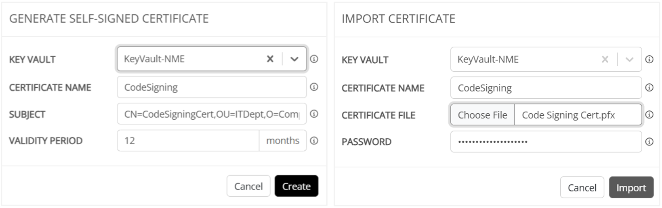Click into the Password field
Image resolution: width=662 pixels, height=208 pixels.
tap(545, 142)
